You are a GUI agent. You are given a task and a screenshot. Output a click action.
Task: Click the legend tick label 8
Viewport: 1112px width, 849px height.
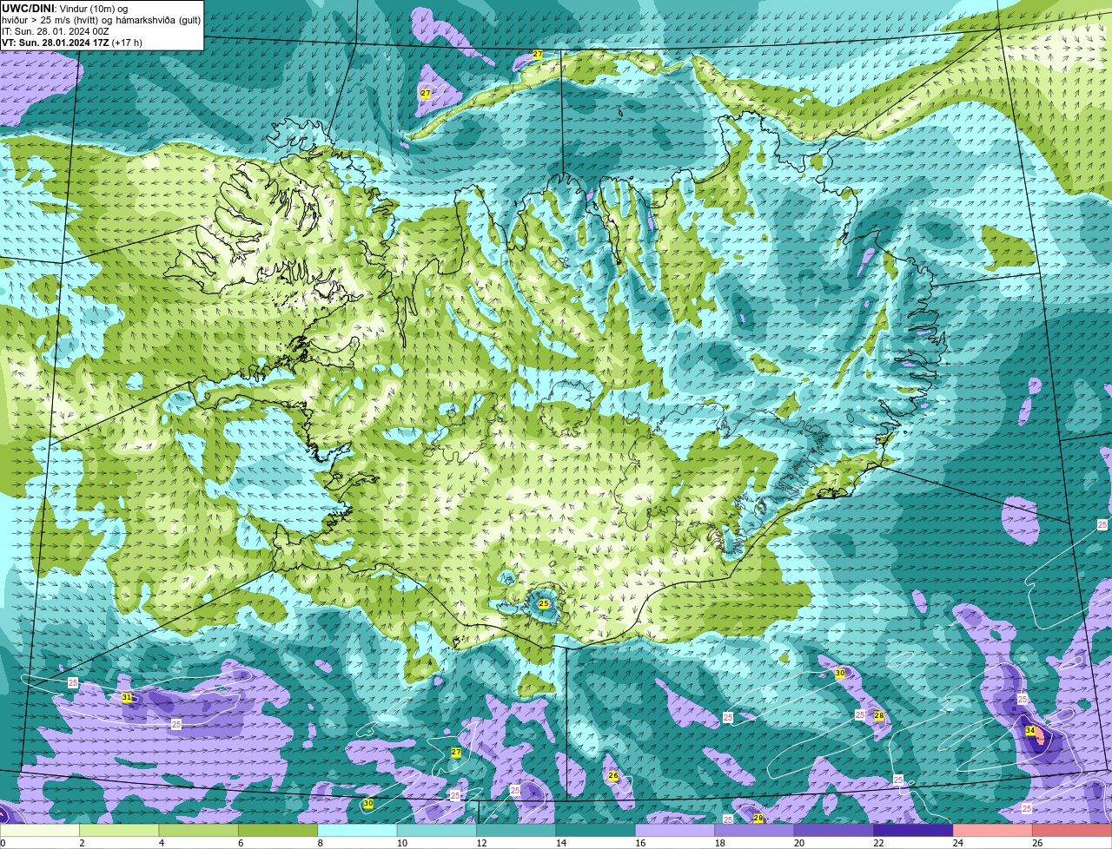(321, 843)
